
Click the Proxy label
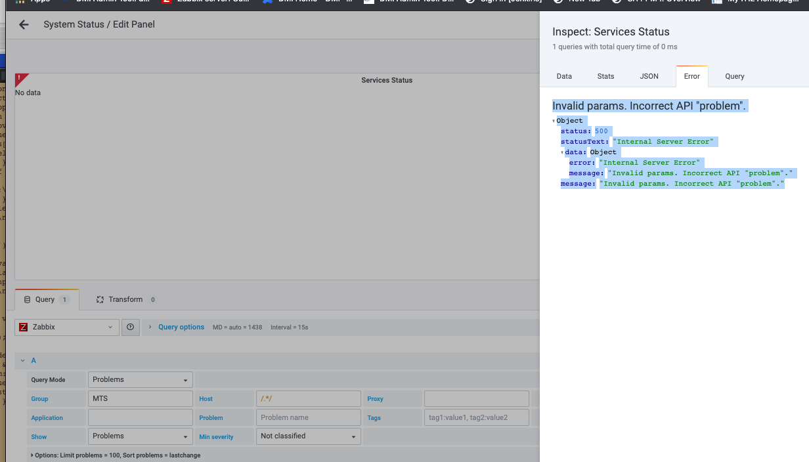(x=375, y=399)
